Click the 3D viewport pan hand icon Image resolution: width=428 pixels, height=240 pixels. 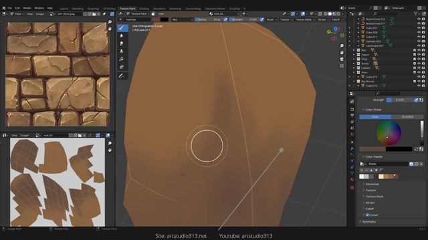coord(342,52)
